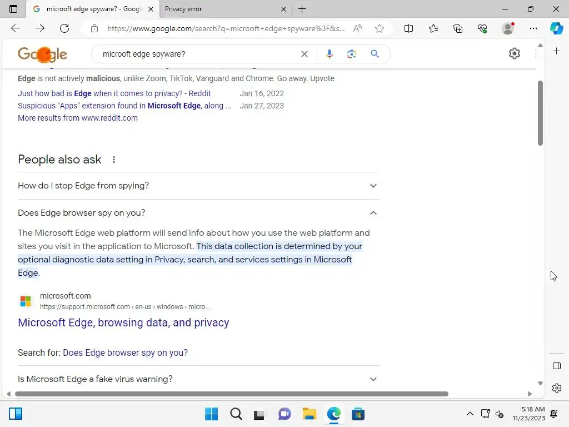Open 'Microsoft Edge, browsing data, and privacy'
This screenshot has width=569, height=427.
tap(123, 322)
